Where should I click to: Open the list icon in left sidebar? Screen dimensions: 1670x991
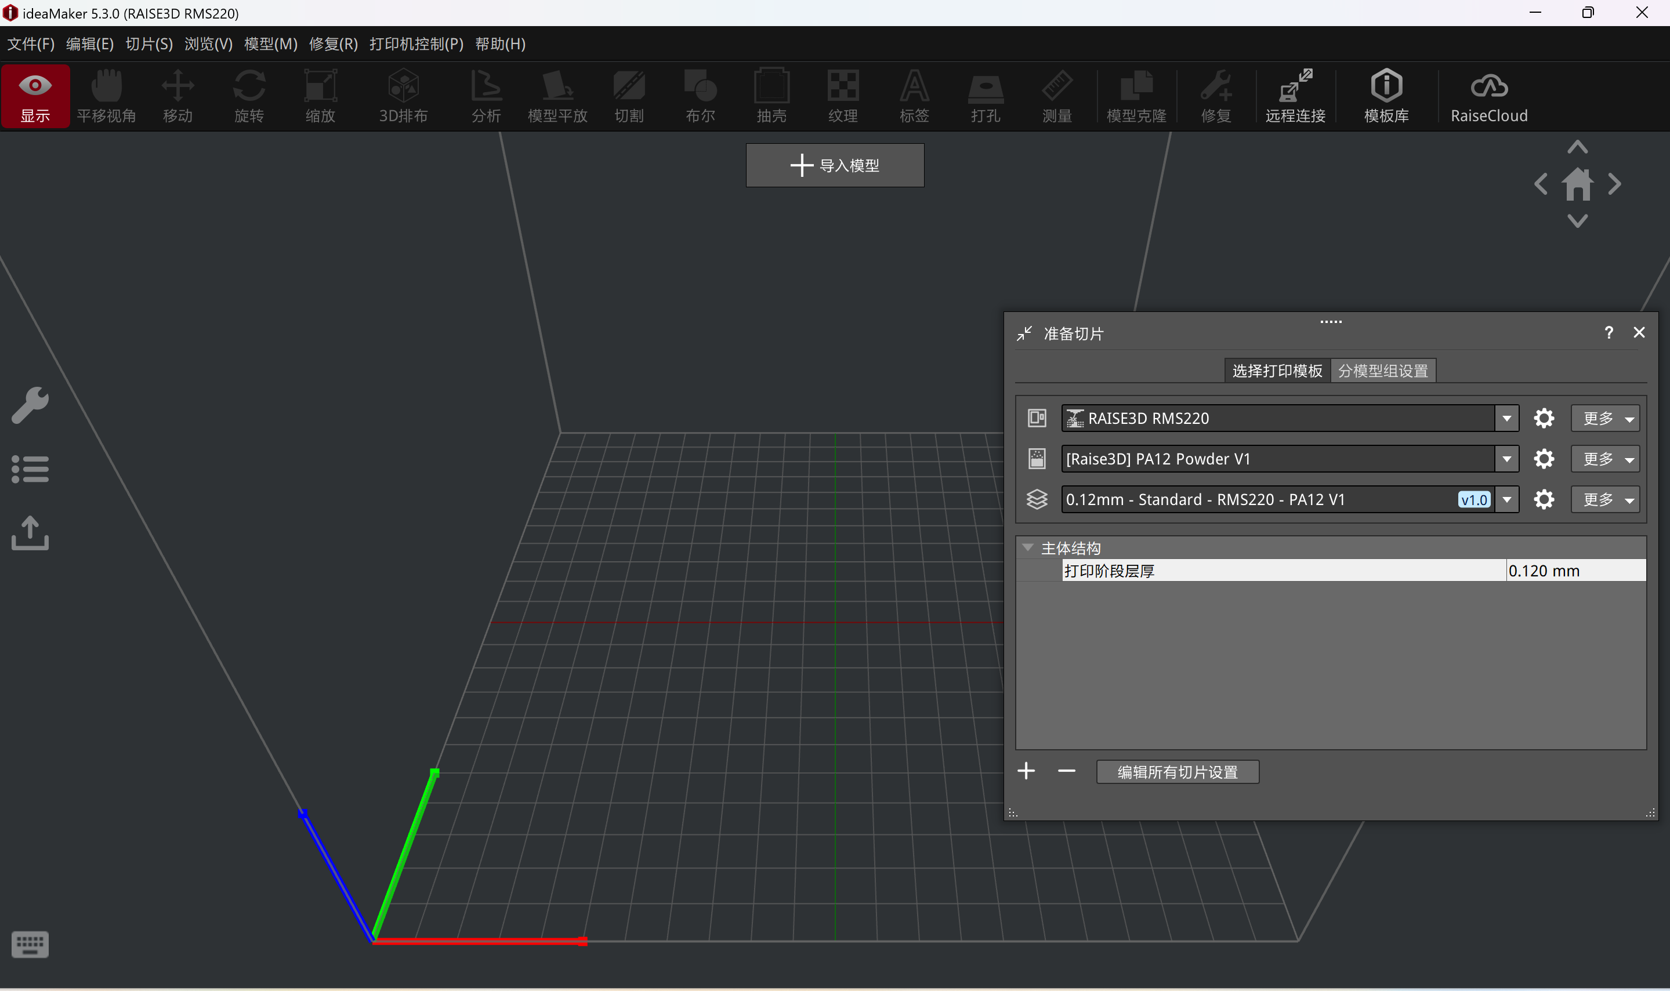(30, 470)
